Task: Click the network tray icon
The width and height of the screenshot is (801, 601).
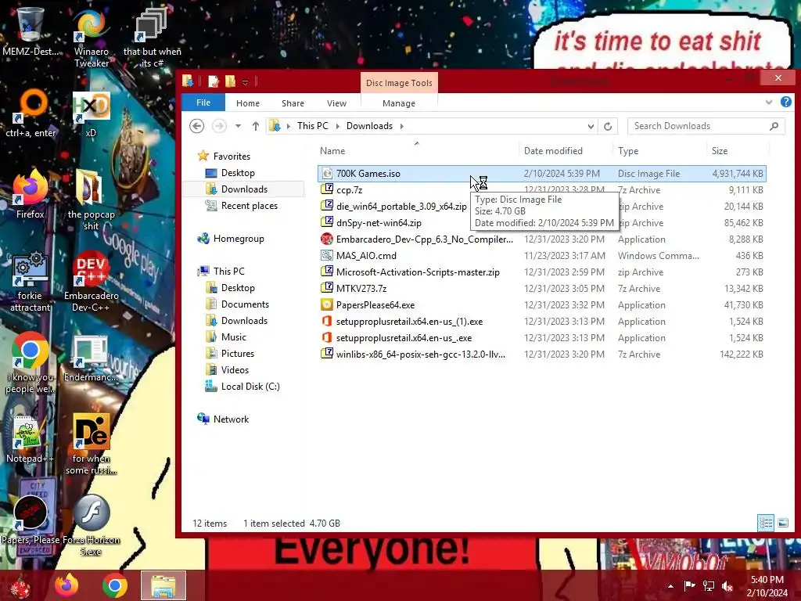Action: coord(709,586)
